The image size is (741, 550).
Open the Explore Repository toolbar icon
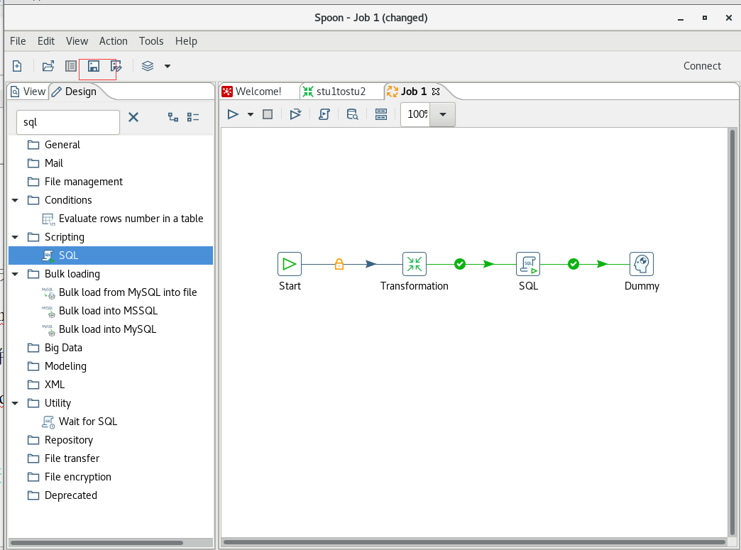click(x=71, y=66)
